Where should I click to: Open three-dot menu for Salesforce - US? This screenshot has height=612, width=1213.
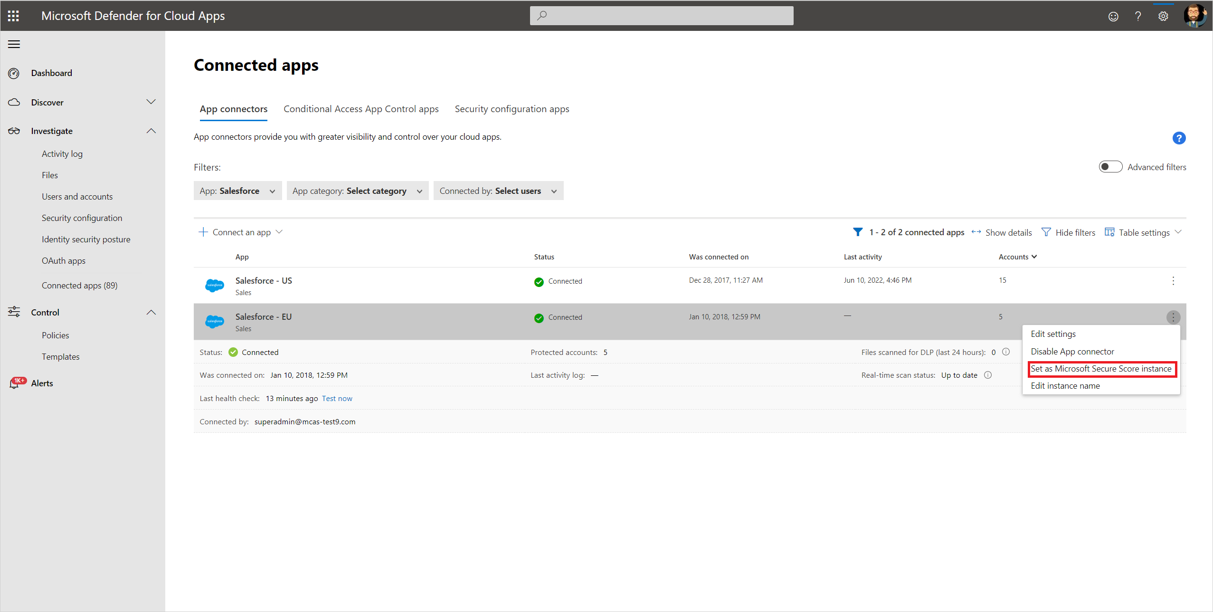click(1173, 281)
